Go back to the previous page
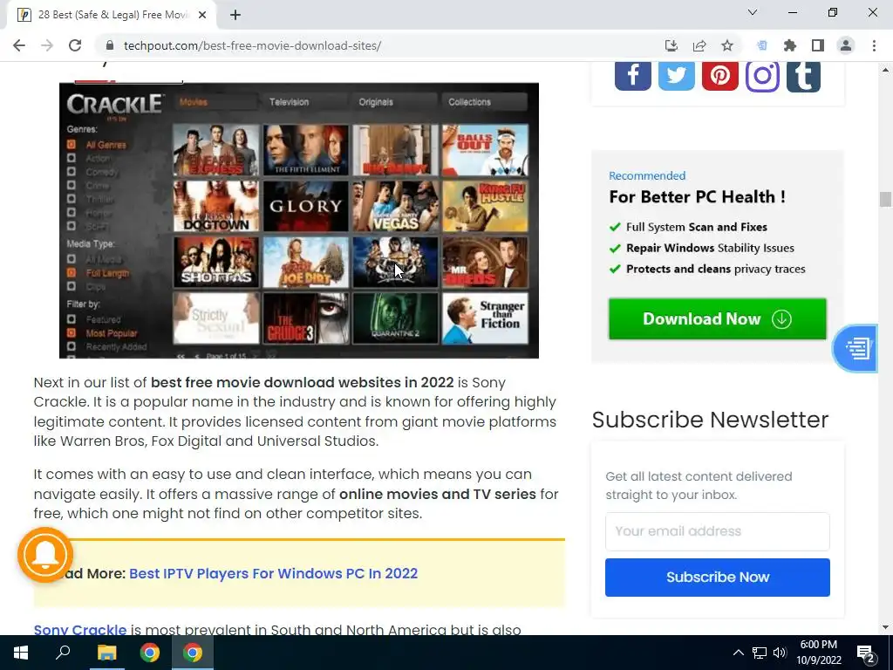The image size is (893, 670). [x=19, y=45]
